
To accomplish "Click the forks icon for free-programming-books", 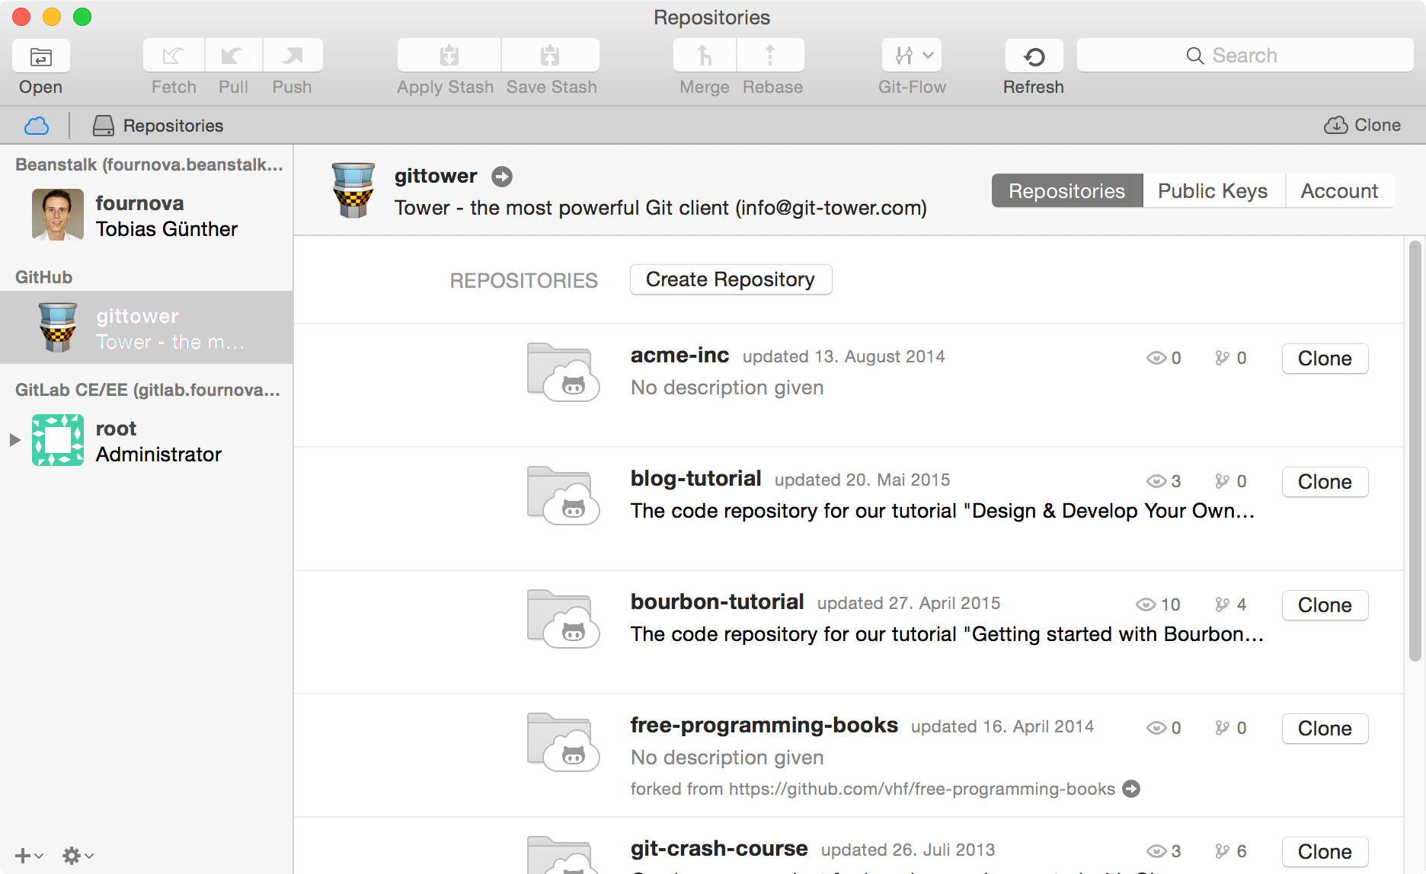I will 1223,728.
